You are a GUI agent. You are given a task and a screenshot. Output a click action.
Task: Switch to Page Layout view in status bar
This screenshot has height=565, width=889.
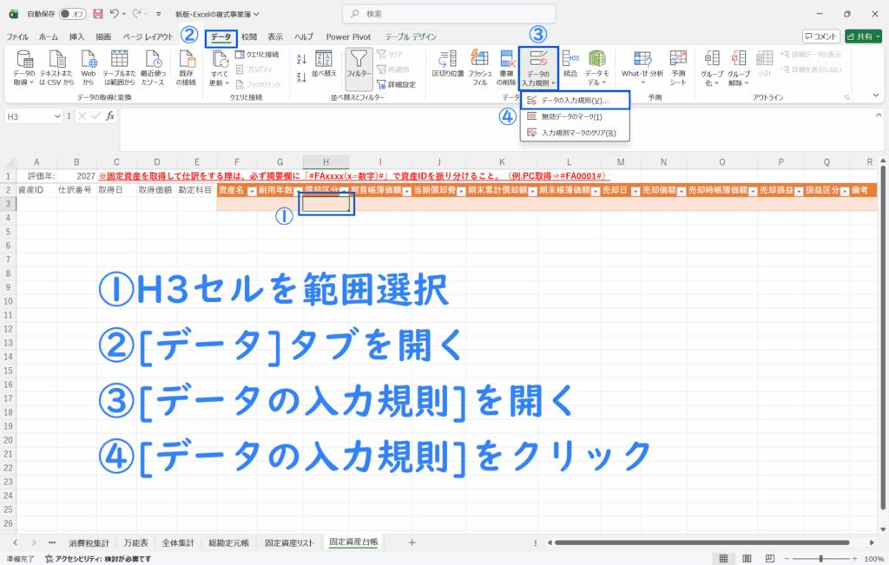coord(746,558)
